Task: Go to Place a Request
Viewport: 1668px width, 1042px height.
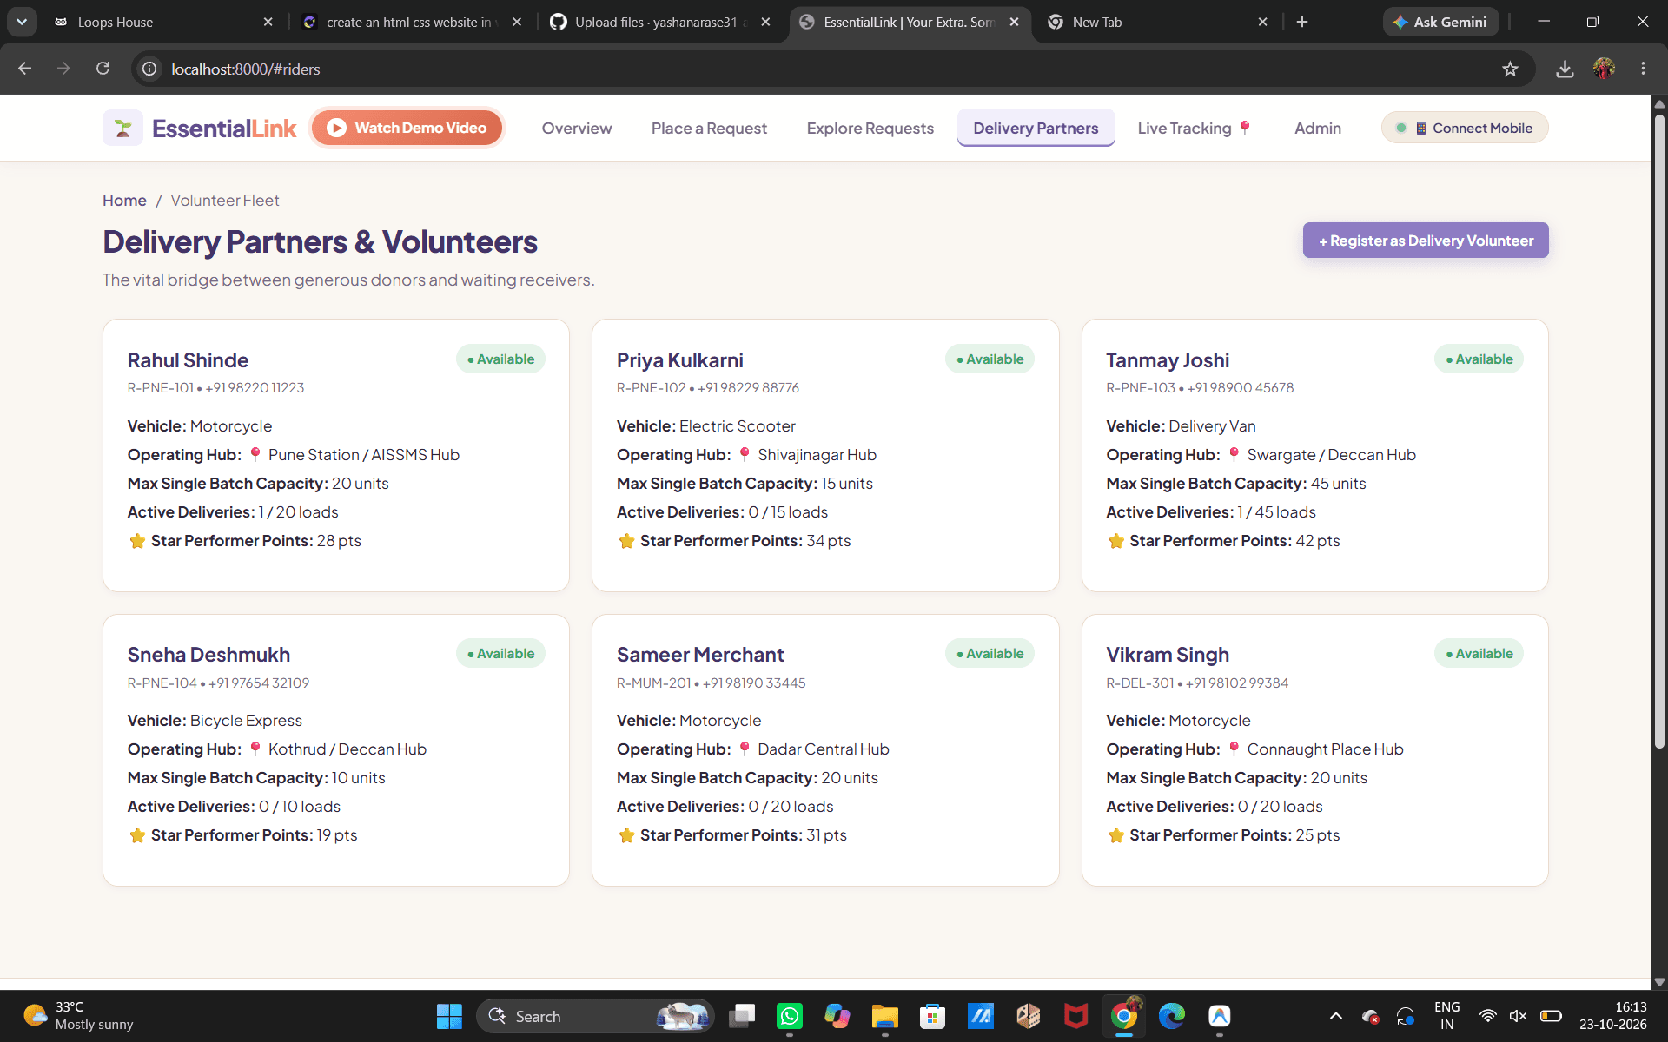Action: pos(709,129)
